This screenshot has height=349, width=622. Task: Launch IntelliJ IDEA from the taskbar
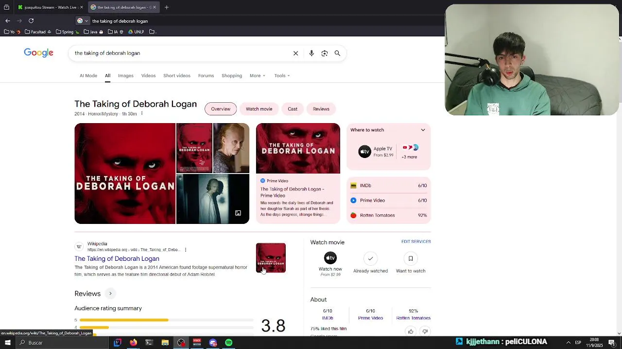(117, 343)
